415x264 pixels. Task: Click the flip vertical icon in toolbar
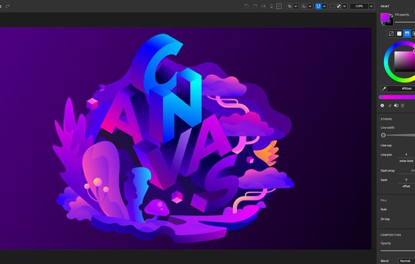(271, 6)
